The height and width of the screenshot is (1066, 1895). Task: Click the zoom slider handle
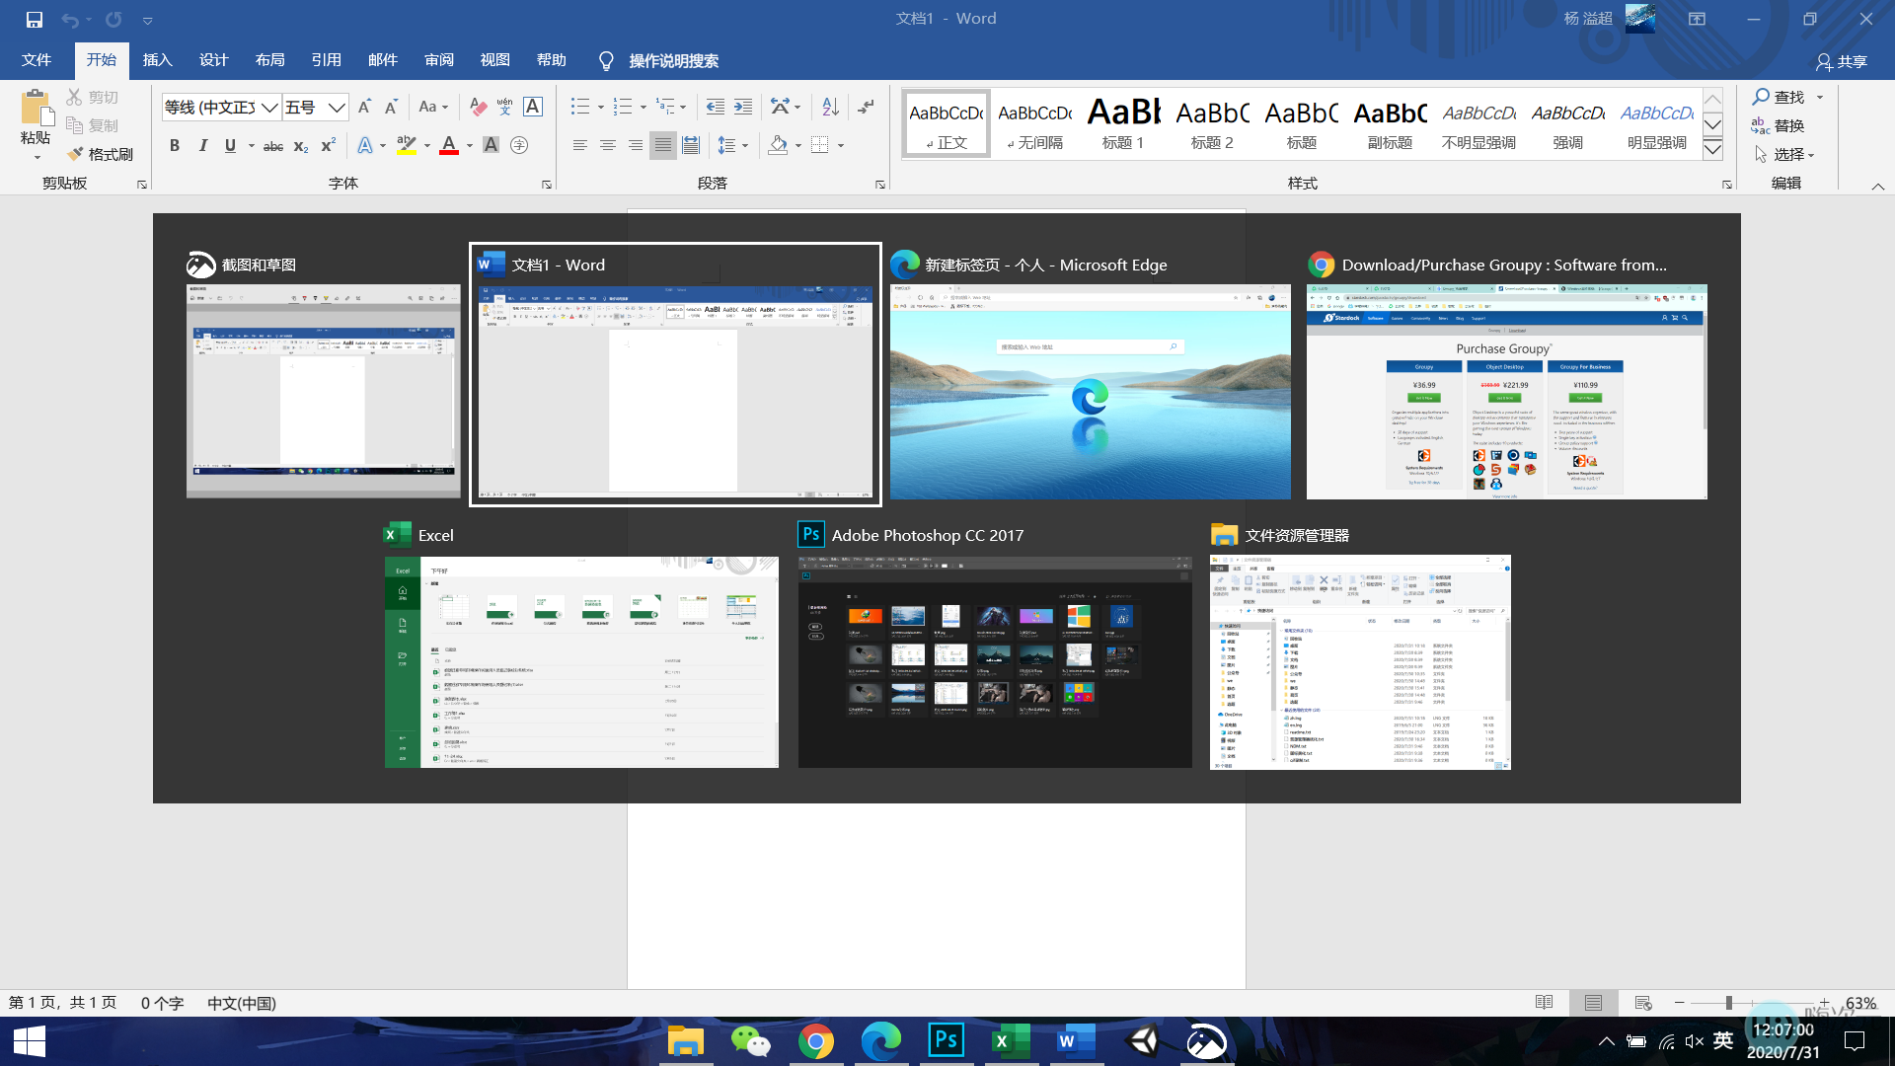(1728, 1003)
